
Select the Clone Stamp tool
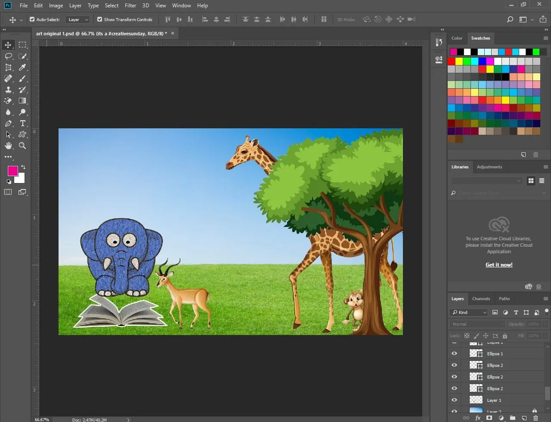point(8,90)
